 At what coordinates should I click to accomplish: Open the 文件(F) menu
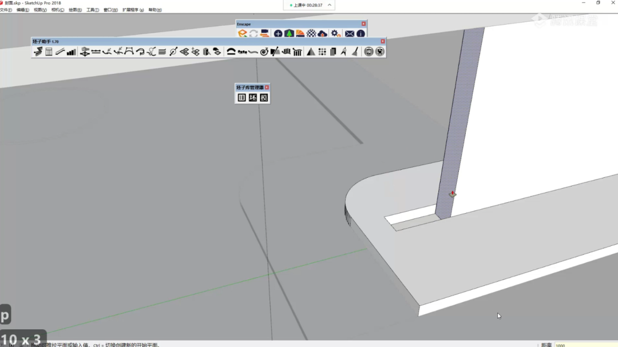pyautogui.click(x=6, y=10)
